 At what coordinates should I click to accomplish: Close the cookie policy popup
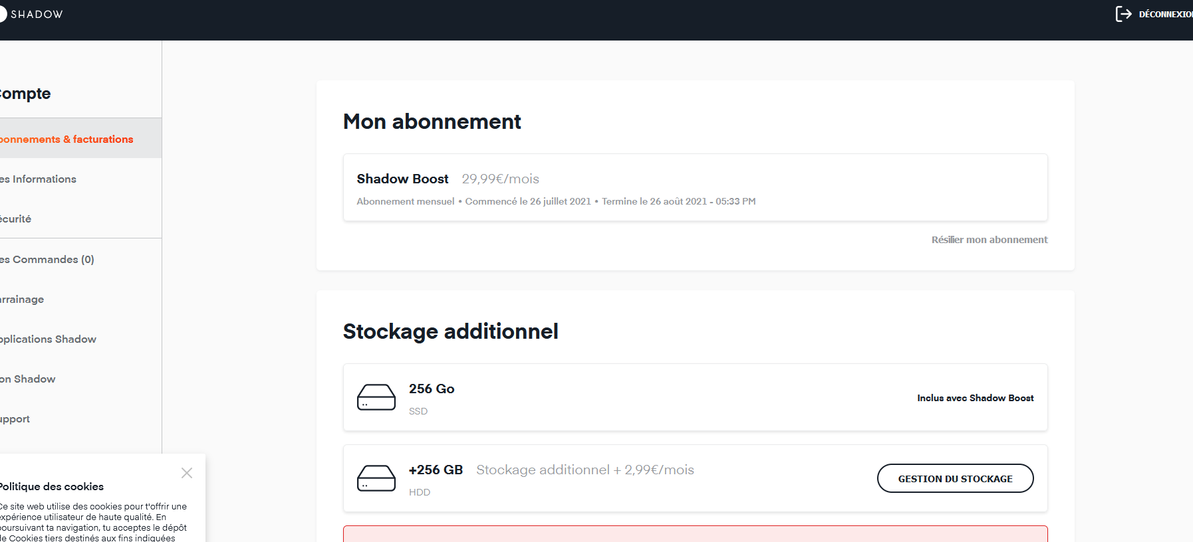tap(187, 473)
